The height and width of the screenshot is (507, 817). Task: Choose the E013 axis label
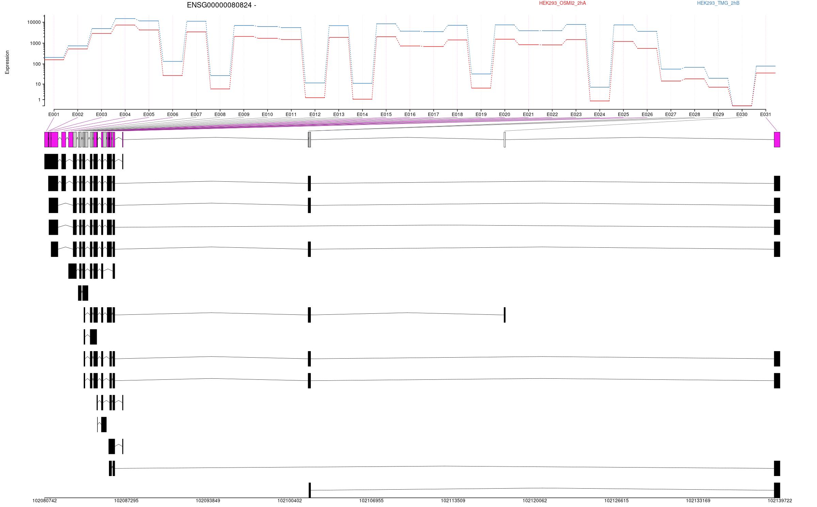tap(339, 115)
